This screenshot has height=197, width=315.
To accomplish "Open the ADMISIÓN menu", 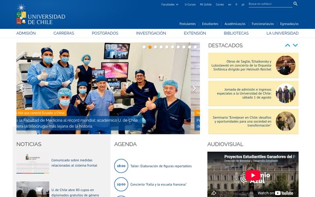I will coord(26,33).
